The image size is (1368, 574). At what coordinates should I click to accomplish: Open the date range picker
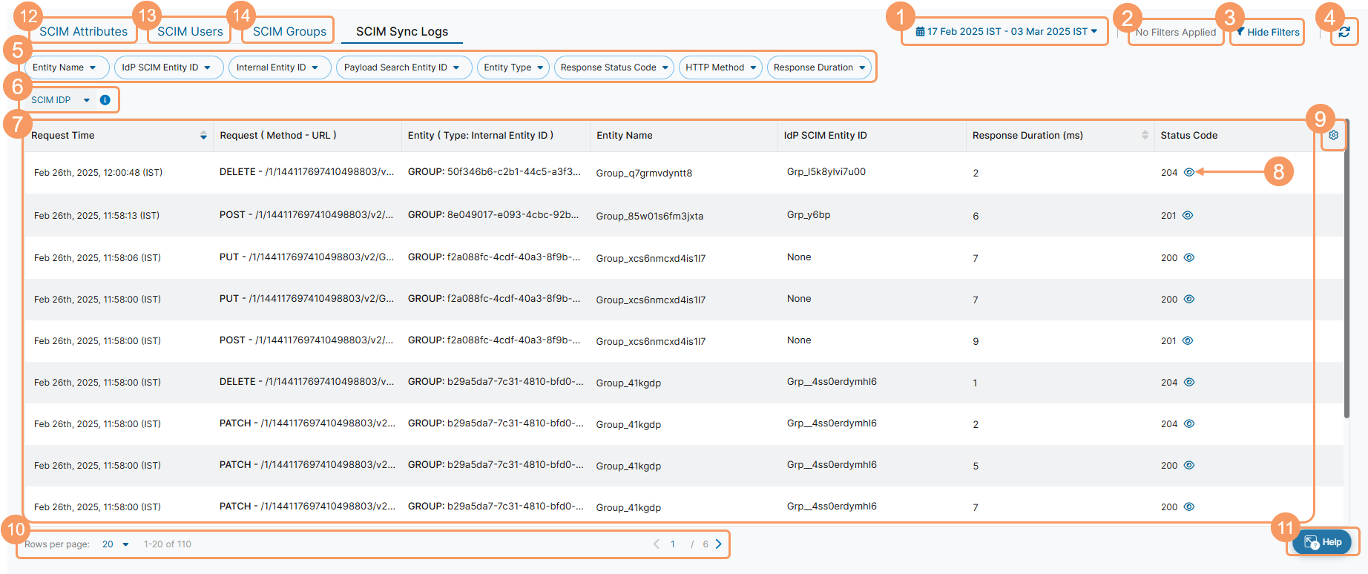coord(1005,32)
